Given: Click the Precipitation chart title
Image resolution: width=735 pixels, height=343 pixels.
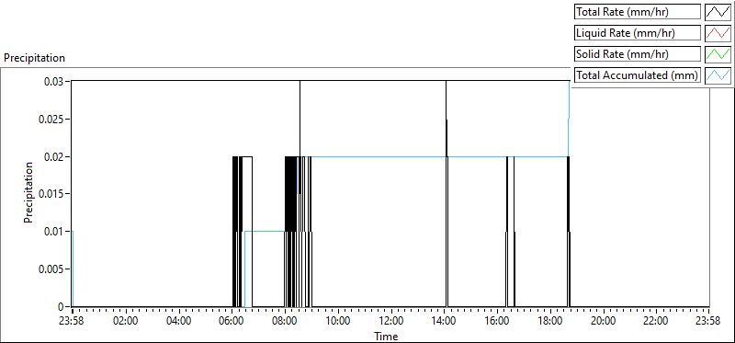Looking at the screenshot, I should (x=34, y=58).
